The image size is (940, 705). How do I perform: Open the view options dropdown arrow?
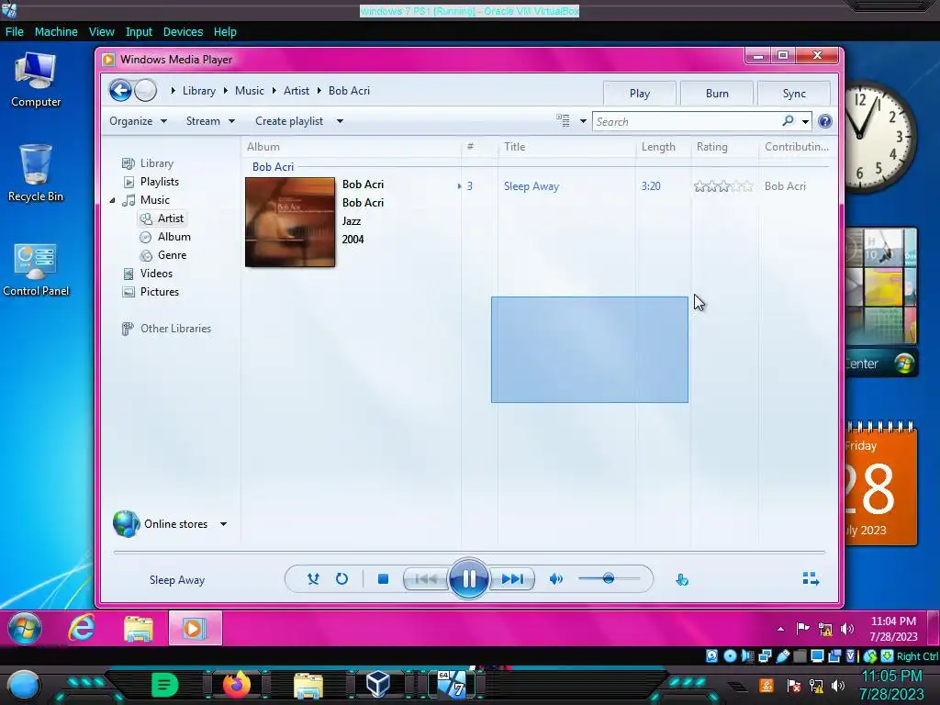point(583,121)
